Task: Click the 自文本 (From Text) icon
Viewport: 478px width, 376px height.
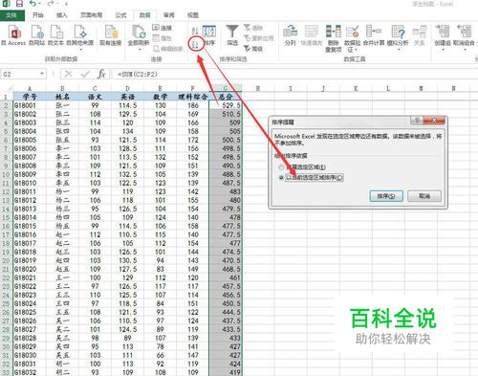Action: [x=56, y=33]
